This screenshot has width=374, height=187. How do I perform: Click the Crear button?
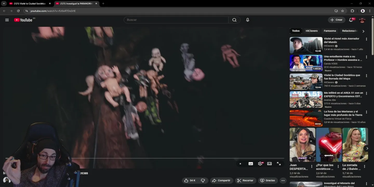click(x=337, y=20)
